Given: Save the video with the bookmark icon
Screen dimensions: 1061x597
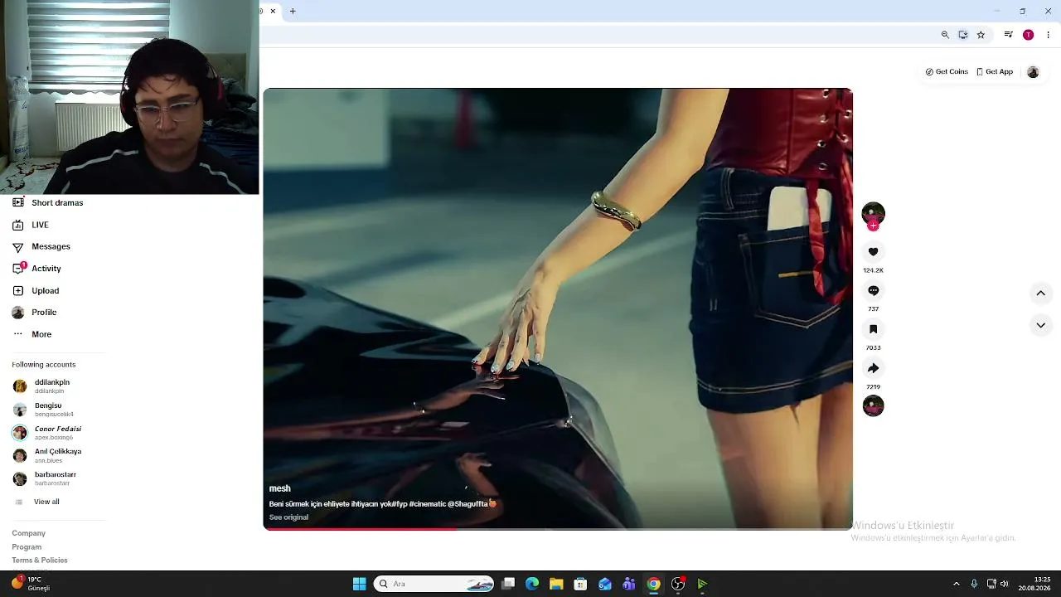Looking at the screenshot, I should coord(873,330).
